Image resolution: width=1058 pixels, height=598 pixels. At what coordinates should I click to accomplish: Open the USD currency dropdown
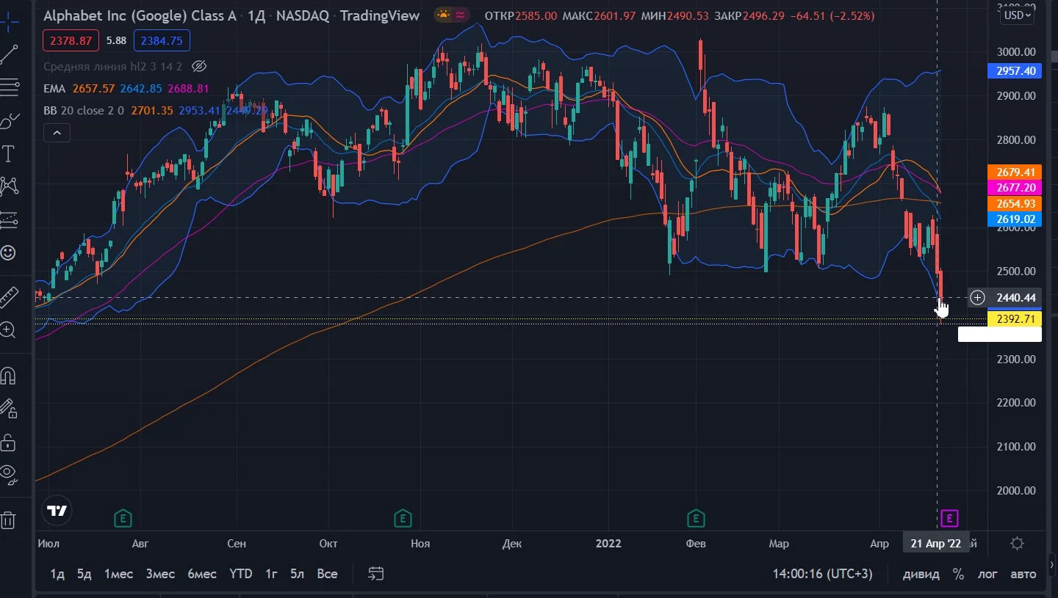click(1017, 15)
